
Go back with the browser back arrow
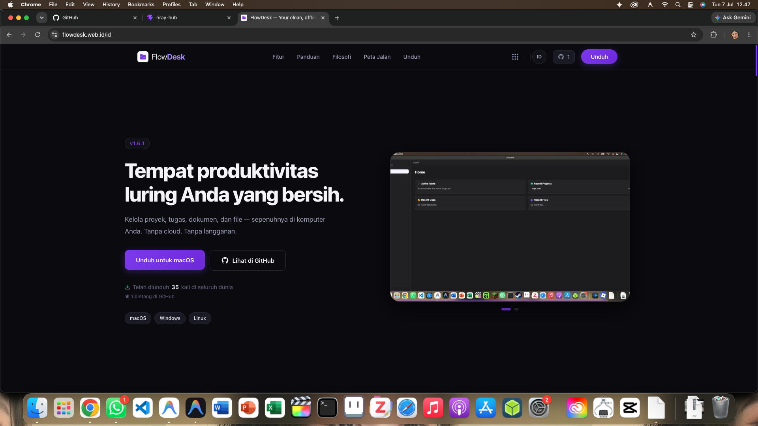click(9, 35)
